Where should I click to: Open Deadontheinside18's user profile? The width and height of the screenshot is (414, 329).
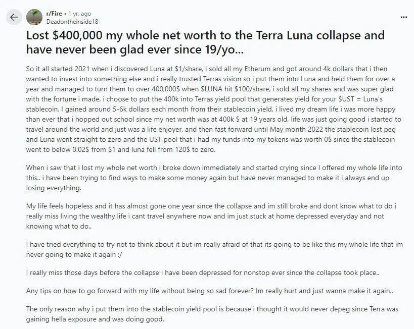click(72, 22)
